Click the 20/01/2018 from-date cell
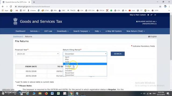 click(31, 76)
